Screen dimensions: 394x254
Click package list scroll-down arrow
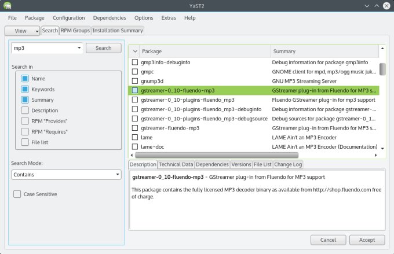[382, 148]
